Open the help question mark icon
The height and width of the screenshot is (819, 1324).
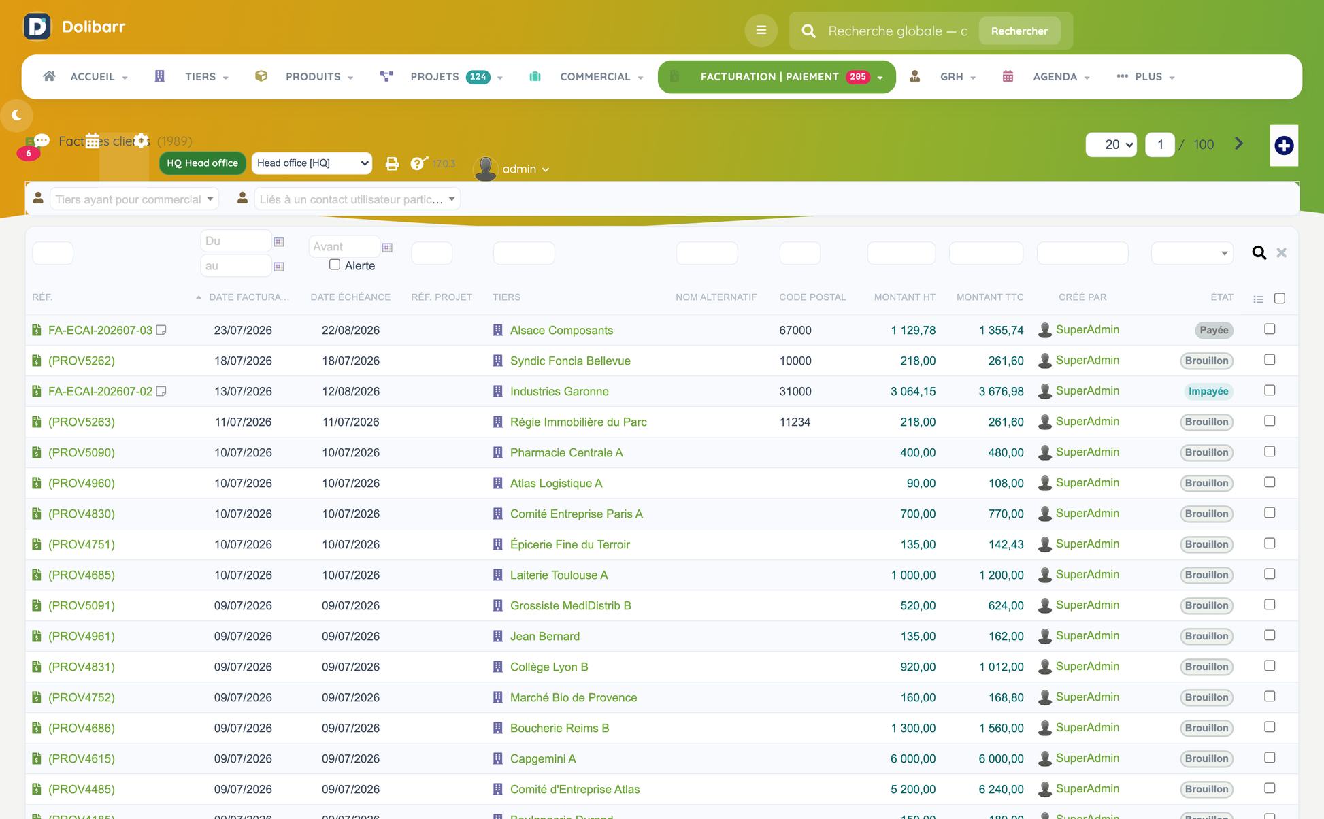click(418, 163)
